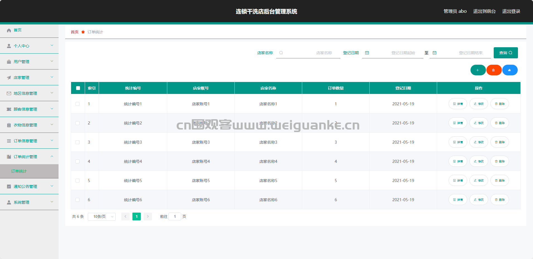Click the green add (+) round button
The width and height of the screenshot is (533, 259).
(x=478, y=70)
